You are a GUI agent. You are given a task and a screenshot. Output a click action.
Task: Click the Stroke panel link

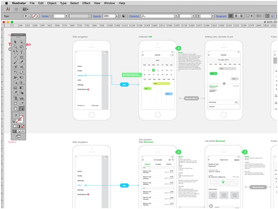click(45, 15)
